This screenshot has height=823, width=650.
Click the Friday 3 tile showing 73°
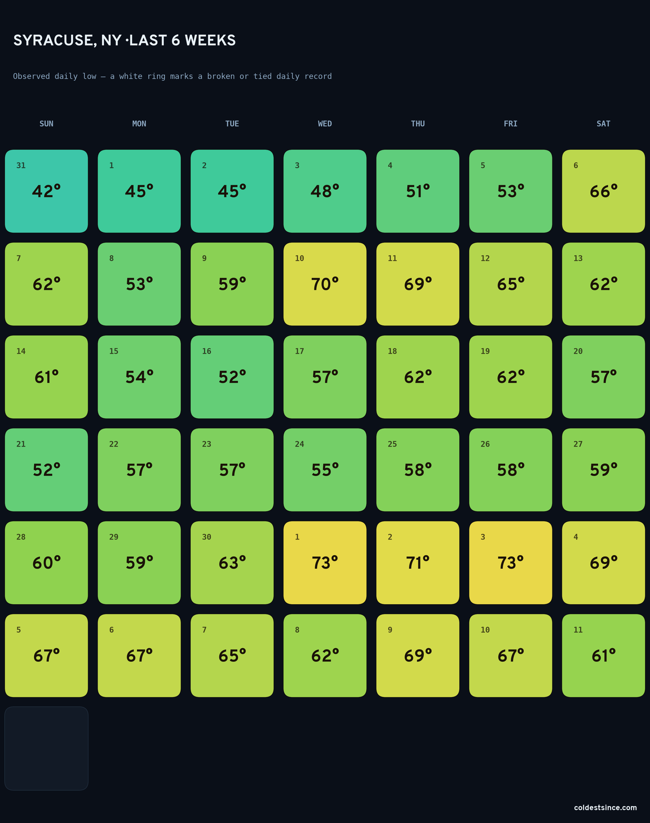click(x=510, y=563)
